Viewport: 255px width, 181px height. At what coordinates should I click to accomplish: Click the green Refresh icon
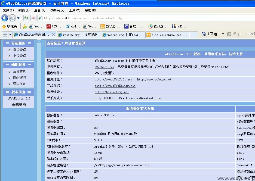(26, 18)
